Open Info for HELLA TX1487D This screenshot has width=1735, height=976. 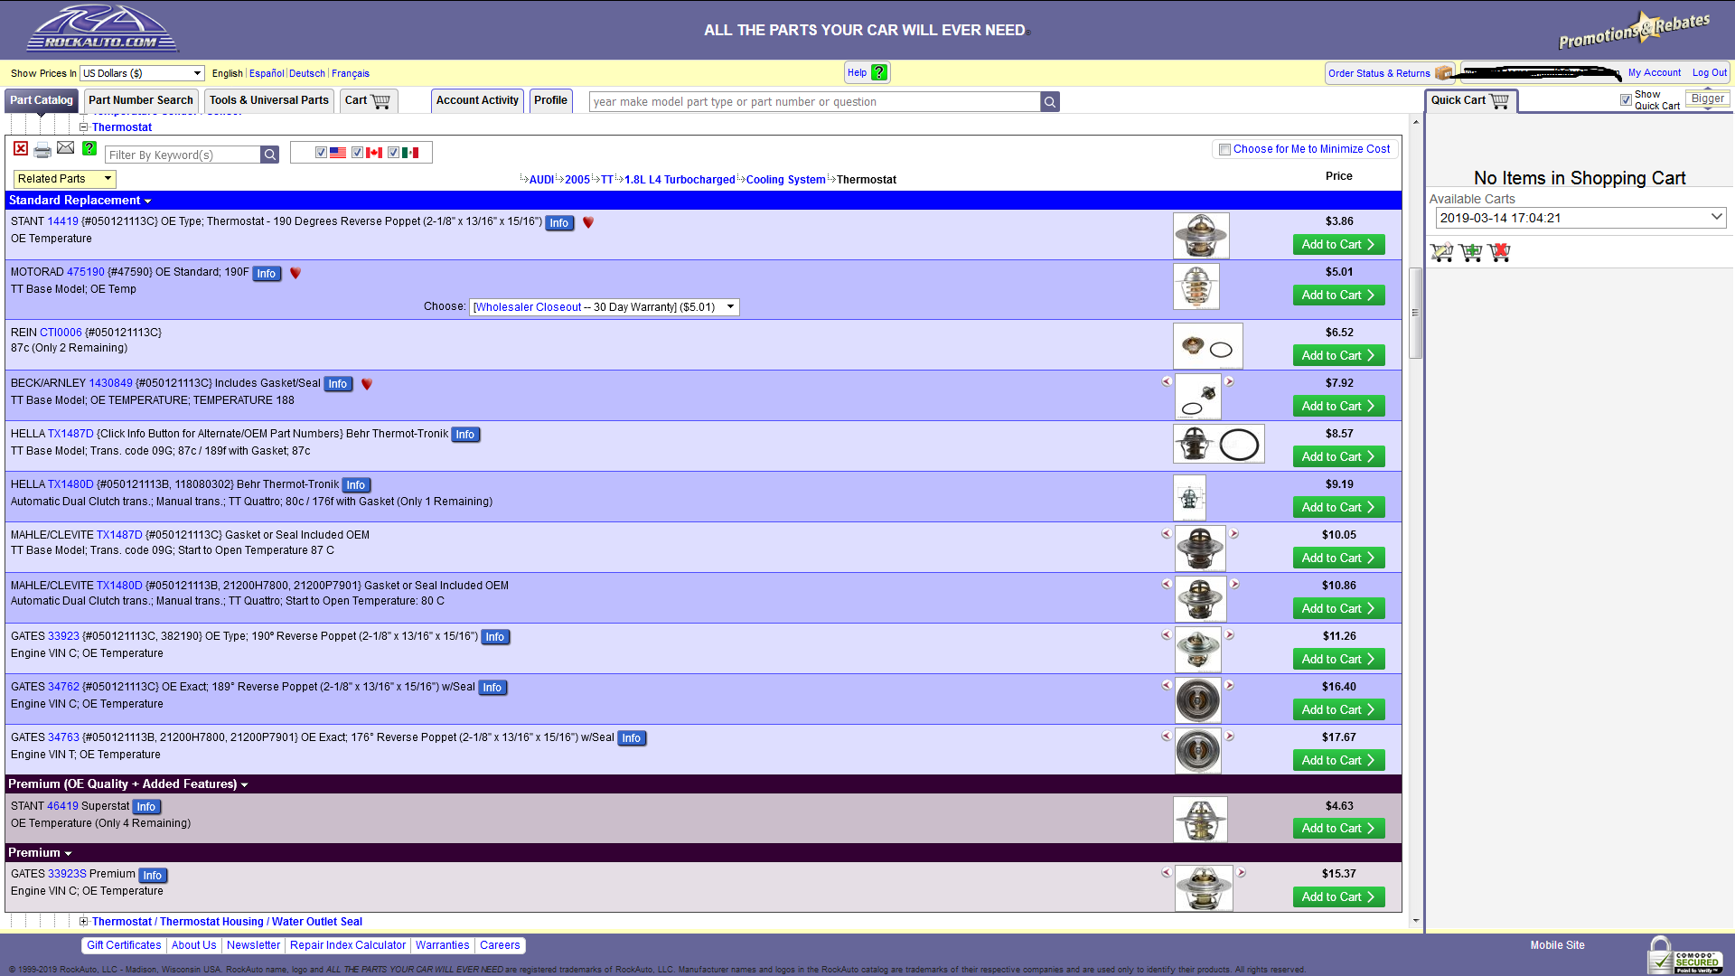point(464,435)
